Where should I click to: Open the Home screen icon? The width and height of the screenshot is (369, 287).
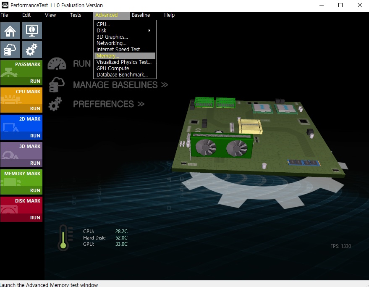(10, 31)
